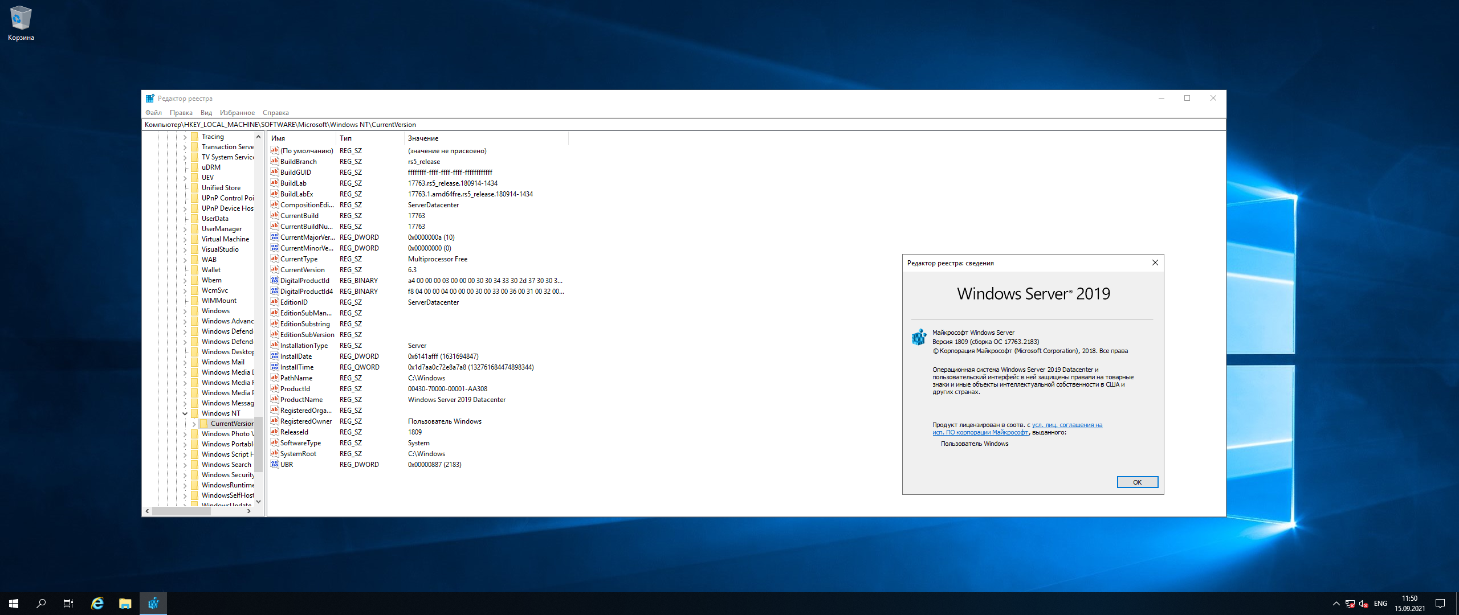Expand the Windows Search tree node
1459x615 pixels.
pyautogui.click(x=185, y=465)
